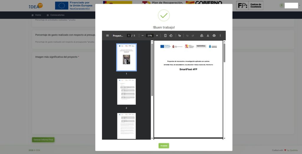Toggle the PDF viewer sidebar menu
Screen dimensions: 302x154
coord(107,36)
